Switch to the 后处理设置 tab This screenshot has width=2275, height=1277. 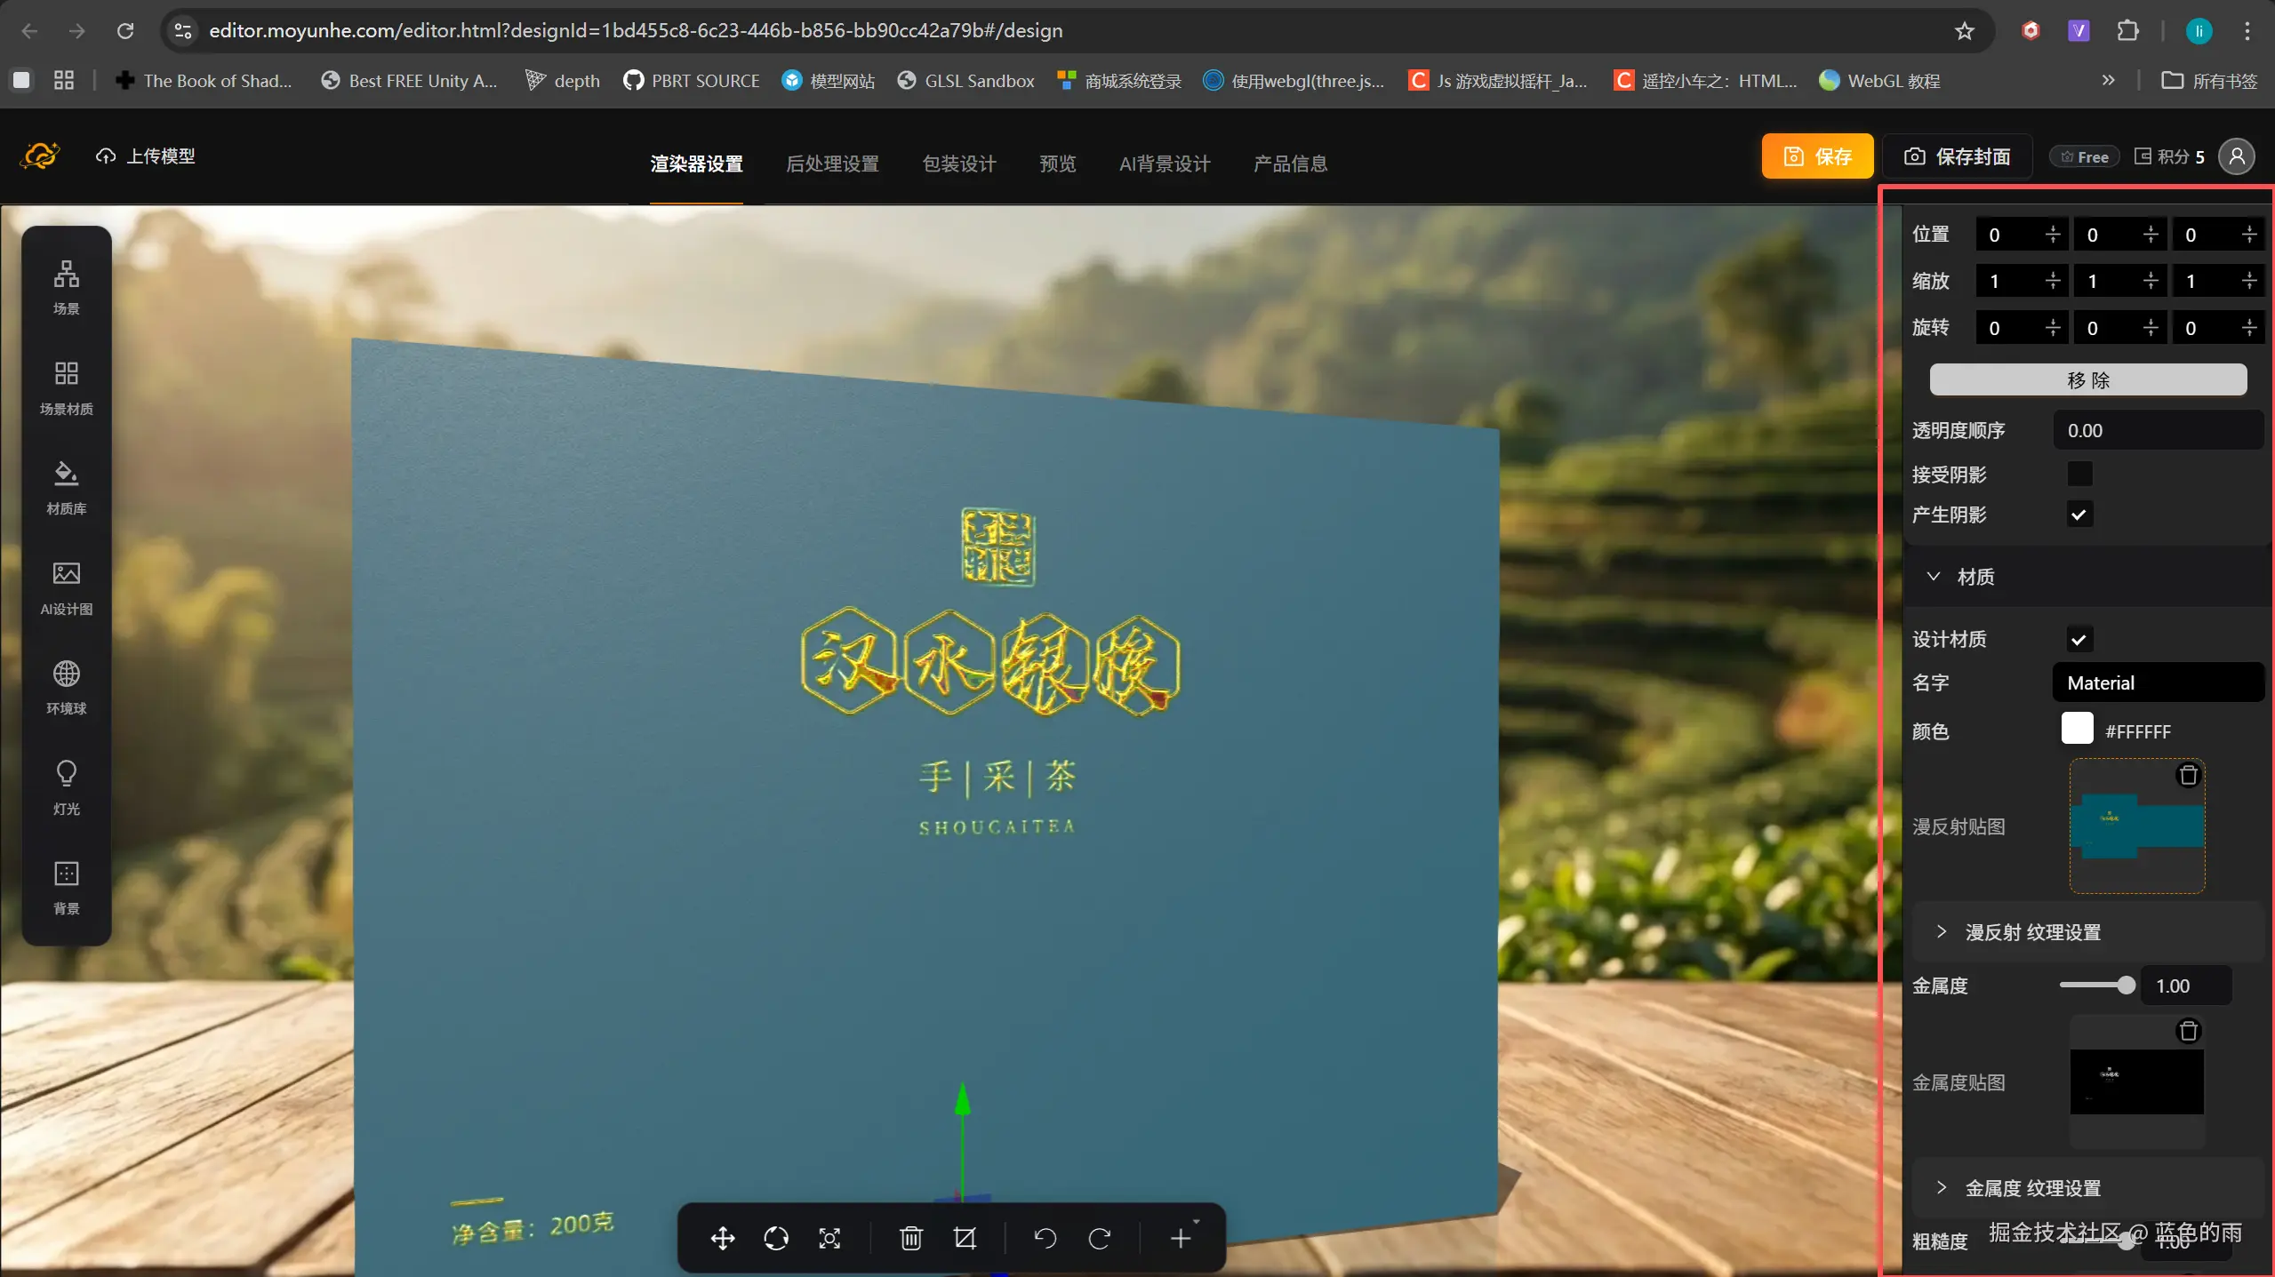click(832, 164)
